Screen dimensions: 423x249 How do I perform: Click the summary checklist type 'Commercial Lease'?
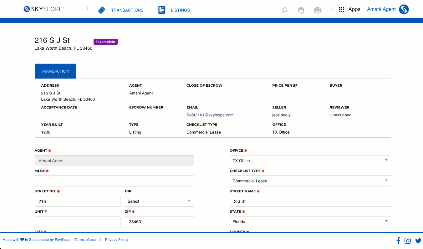pos(204,132)
